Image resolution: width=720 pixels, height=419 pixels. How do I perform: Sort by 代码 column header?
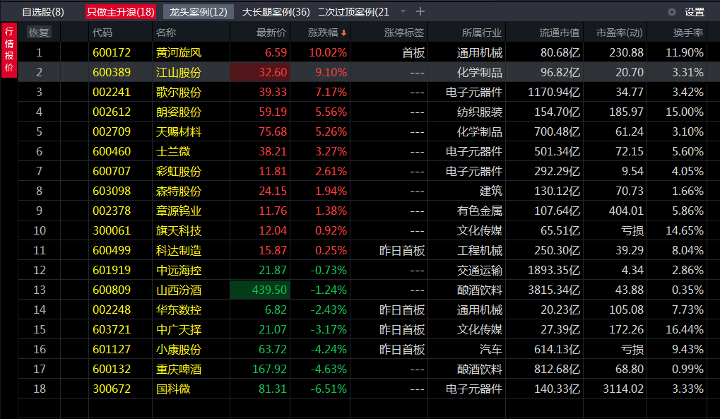click(102, 33)
